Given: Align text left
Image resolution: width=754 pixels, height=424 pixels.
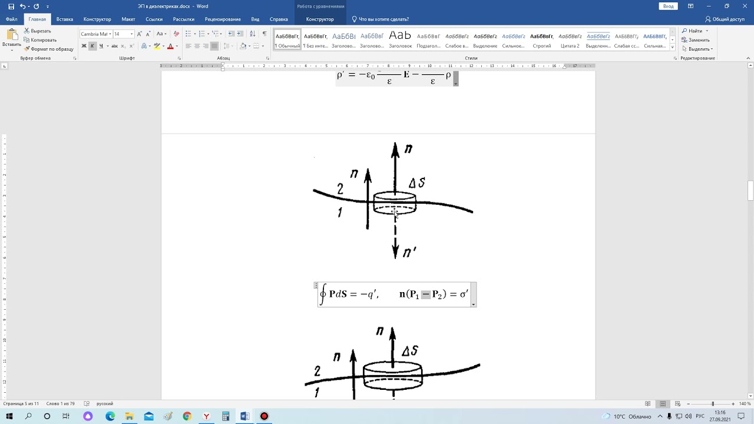Looking at the screenshot, I should (x=188, y=46).
